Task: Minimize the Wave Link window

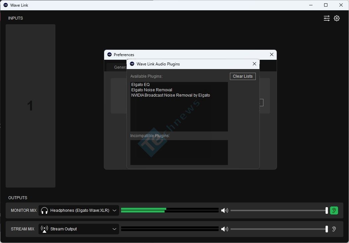Action: [311, 5]
